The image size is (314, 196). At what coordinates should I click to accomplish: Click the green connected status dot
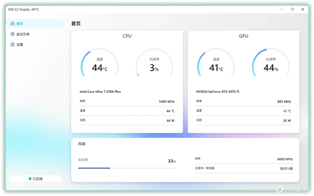(x=30, y=179)
